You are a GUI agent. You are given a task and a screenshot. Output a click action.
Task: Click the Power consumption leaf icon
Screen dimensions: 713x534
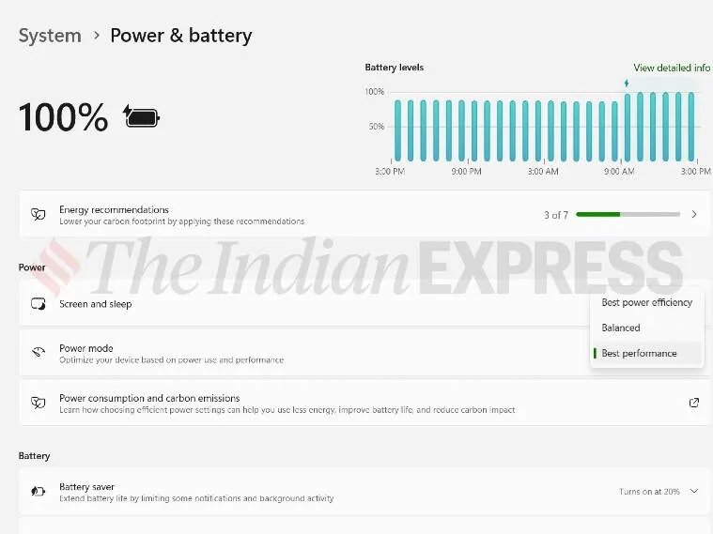[38, 403]
